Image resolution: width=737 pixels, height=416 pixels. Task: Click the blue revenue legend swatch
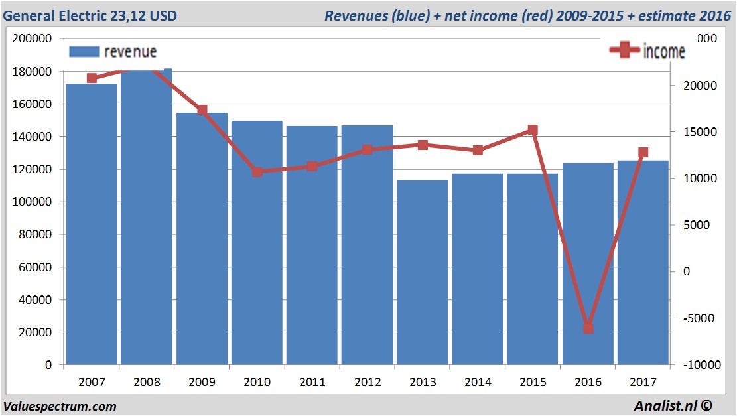(84, 52)
